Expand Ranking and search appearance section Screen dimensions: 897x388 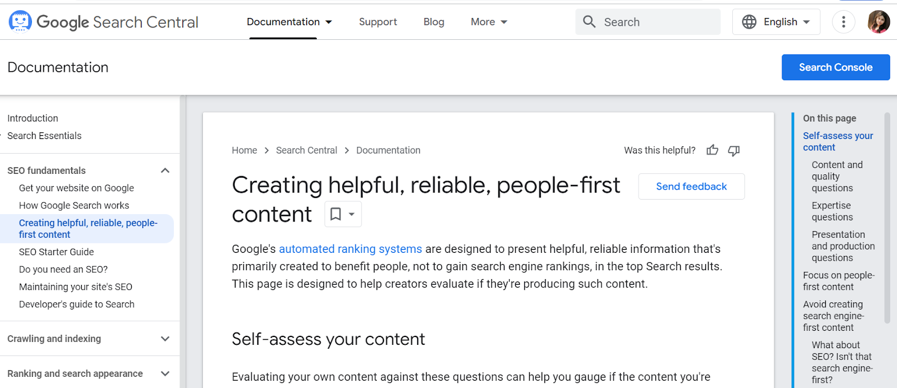[x=165, y=373]
